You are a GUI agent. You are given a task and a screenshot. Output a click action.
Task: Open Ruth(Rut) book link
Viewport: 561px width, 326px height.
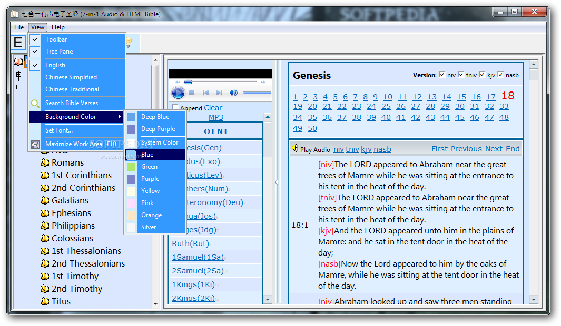click(x=190, y=243)
